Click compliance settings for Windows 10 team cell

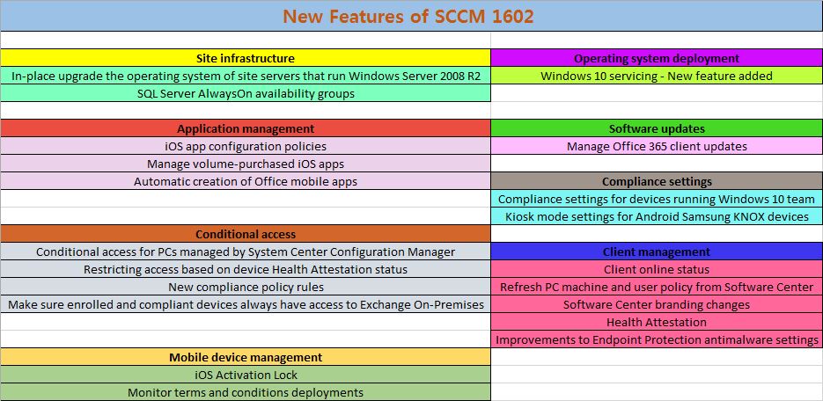657,199
